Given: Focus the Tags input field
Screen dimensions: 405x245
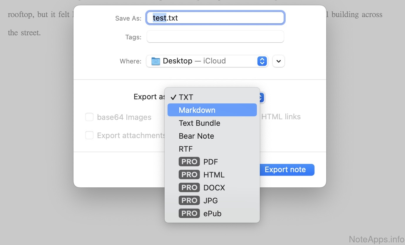Looking at the screenshot, I should 215,37.
